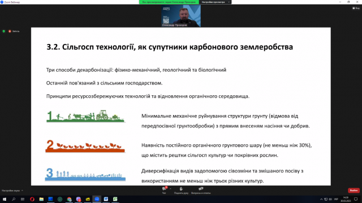Screen dimensions: 362x203
Task: Click the orange principle 2 seedlings graphic
Action: (x=85, y=146)
